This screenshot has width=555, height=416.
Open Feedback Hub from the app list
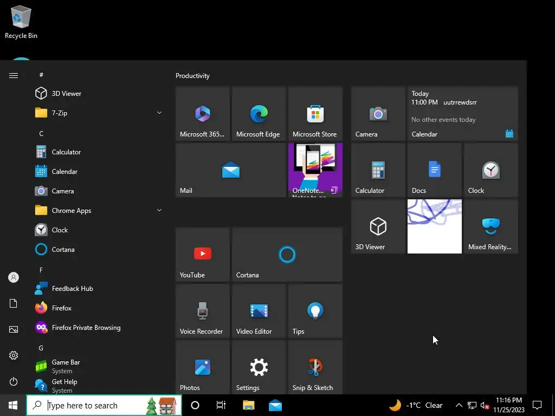click(x=99, y=289)
